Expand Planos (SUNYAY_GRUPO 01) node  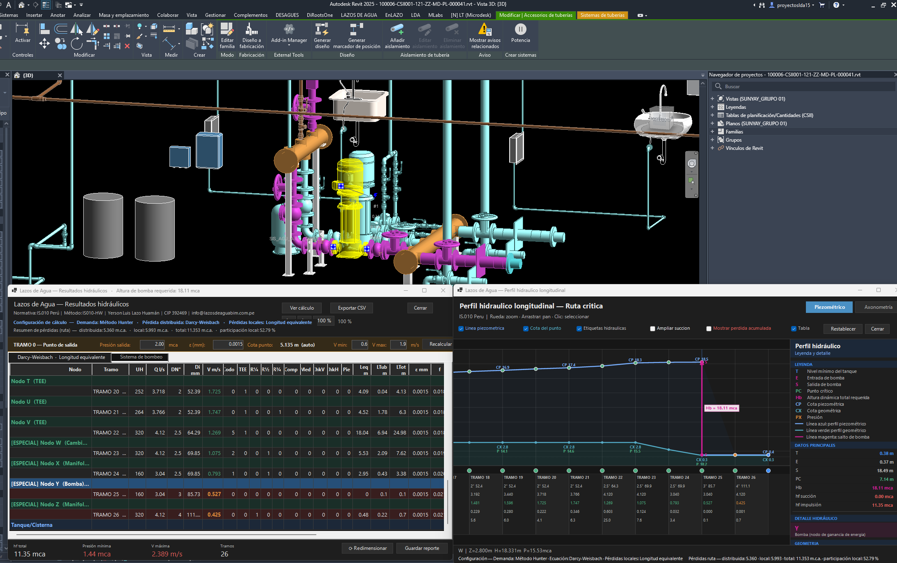(712, 123)
